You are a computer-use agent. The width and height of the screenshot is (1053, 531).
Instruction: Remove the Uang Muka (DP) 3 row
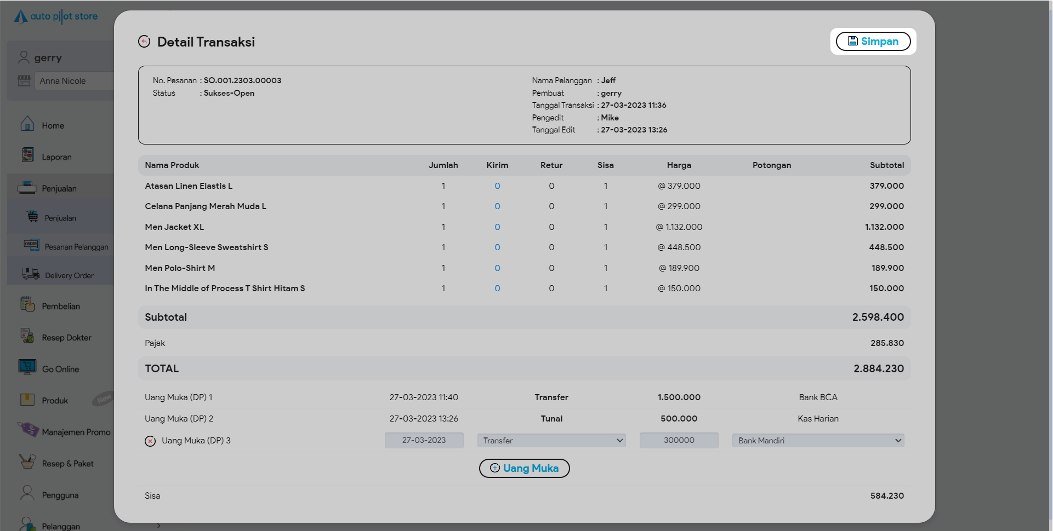[150, 441]
